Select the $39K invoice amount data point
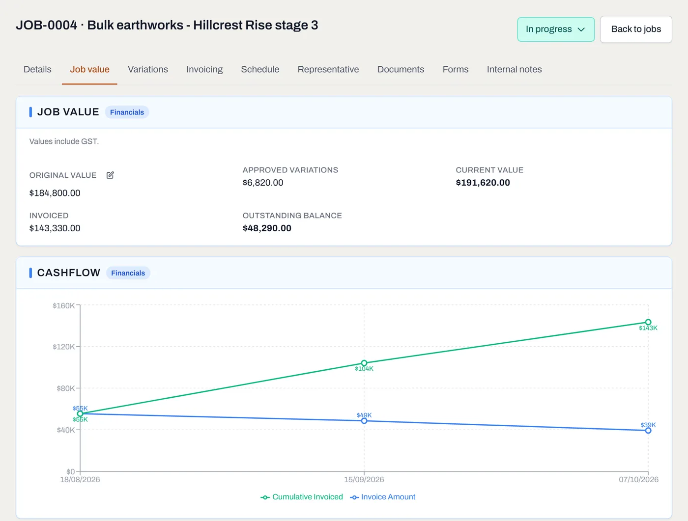Image resolution: width=688 pixels, height=521 pixels. [648, 431]
